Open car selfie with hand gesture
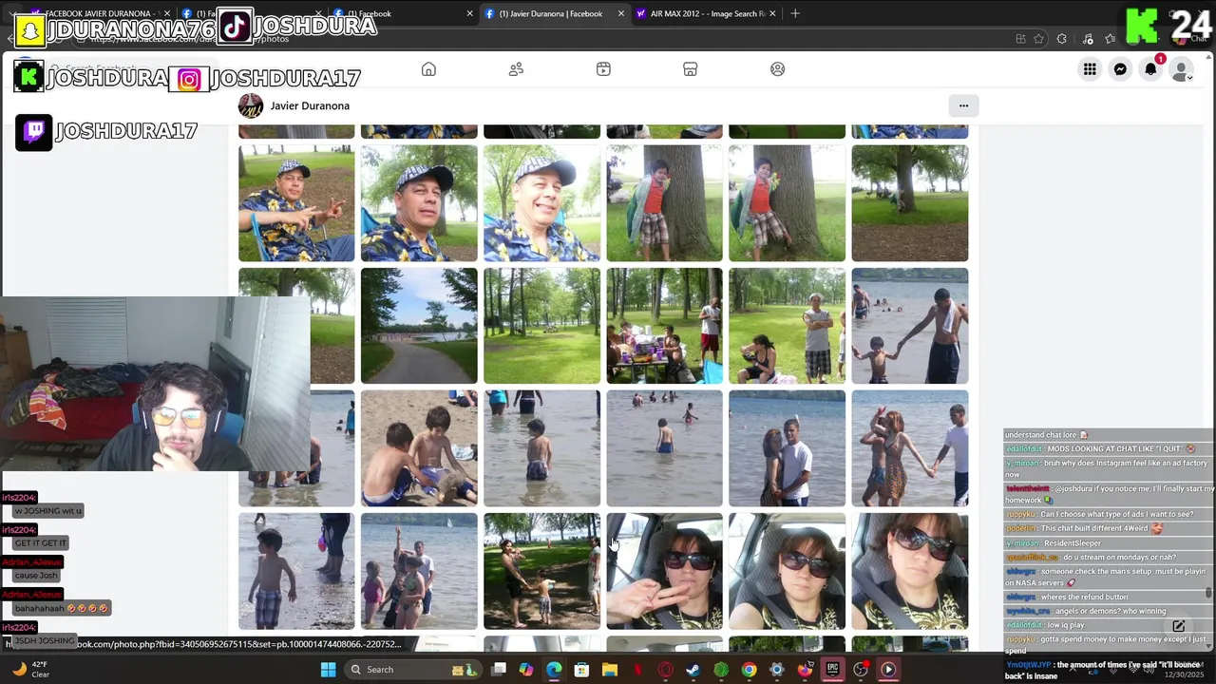 tap(664, 571)
